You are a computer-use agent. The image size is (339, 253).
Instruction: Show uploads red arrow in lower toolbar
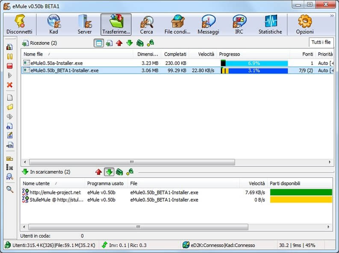tap(99, 172)
